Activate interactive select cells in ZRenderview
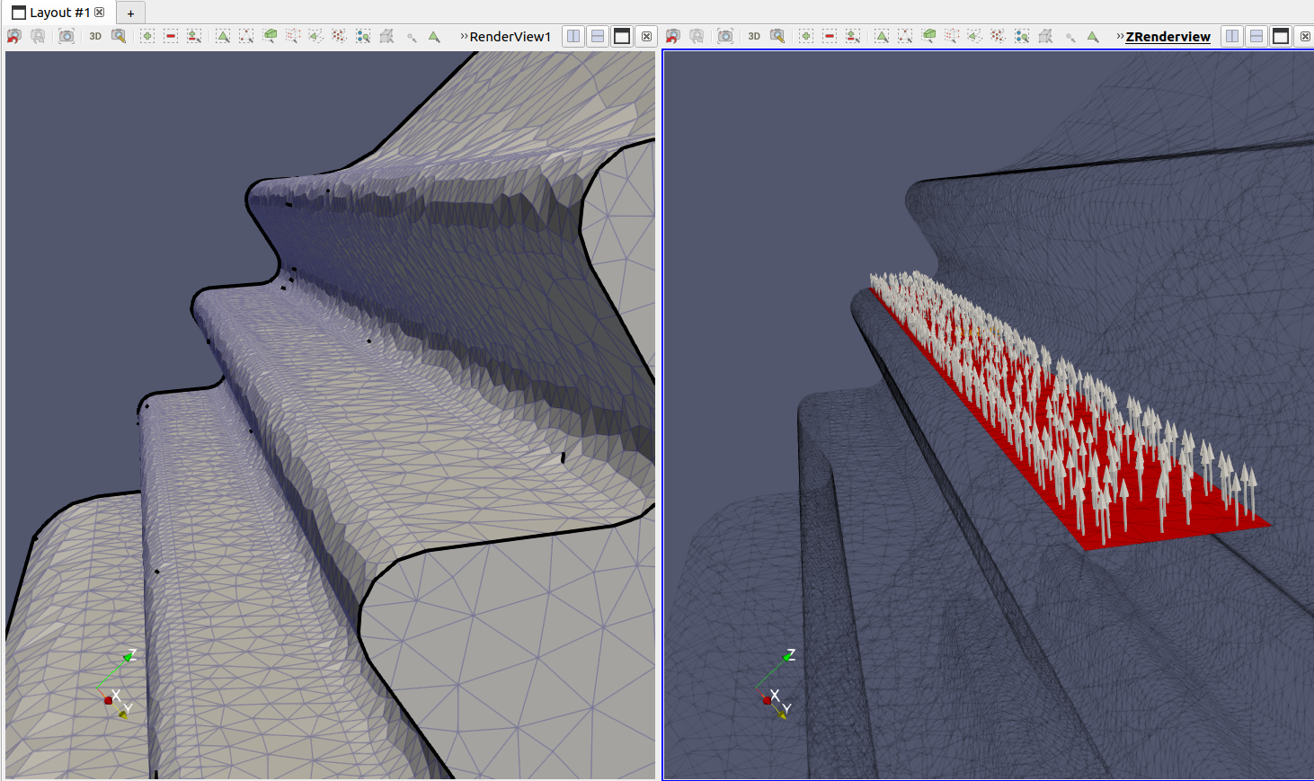This screenshot has width=1314, height=781. 1045,36
